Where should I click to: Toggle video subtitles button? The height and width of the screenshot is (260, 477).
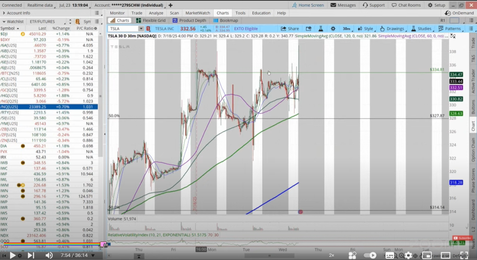(x=390, y=256)
